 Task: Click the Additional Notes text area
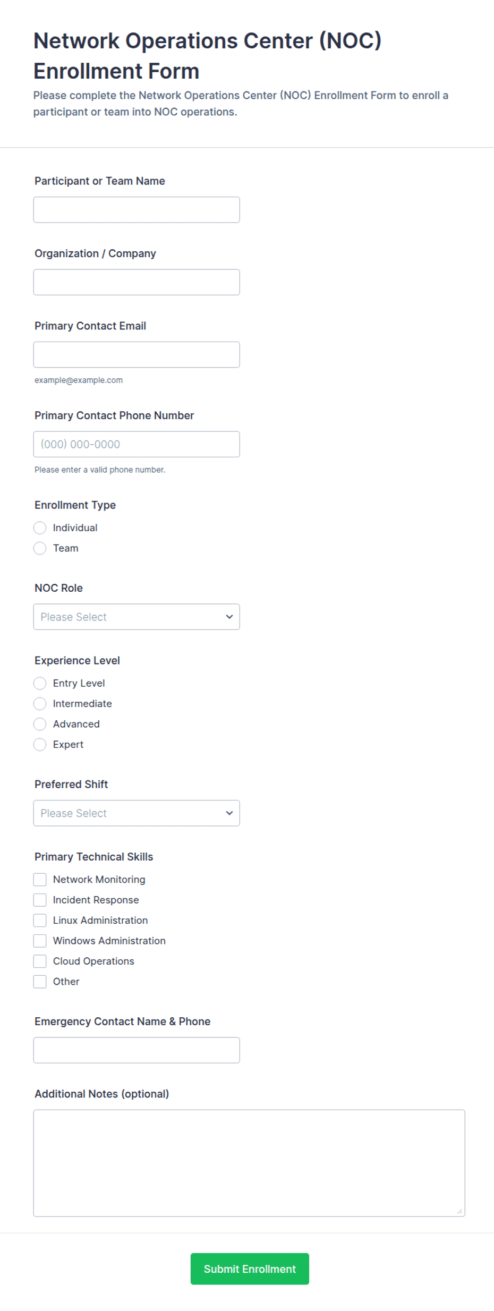click(x=249, y=1163)
